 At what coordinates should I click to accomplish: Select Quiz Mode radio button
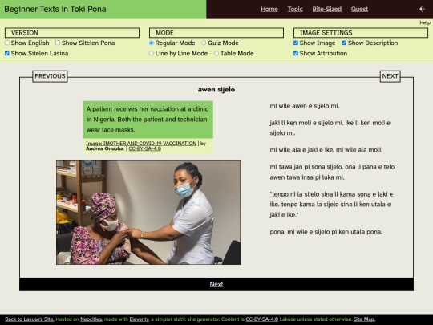tap(204, 43)
